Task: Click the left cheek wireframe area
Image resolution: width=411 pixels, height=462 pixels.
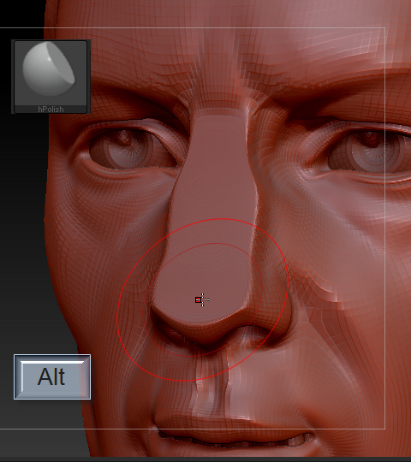Action: [98, 236]
